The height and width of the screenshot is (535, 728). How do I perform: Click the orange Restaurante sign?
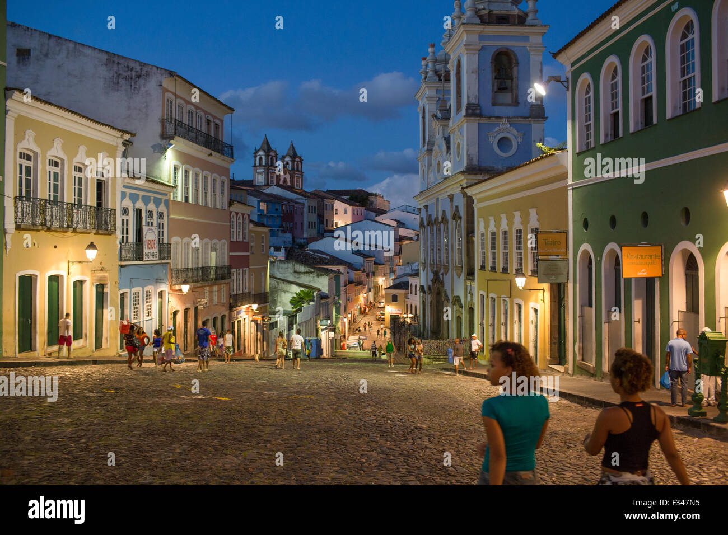click(x=642, y=261)
